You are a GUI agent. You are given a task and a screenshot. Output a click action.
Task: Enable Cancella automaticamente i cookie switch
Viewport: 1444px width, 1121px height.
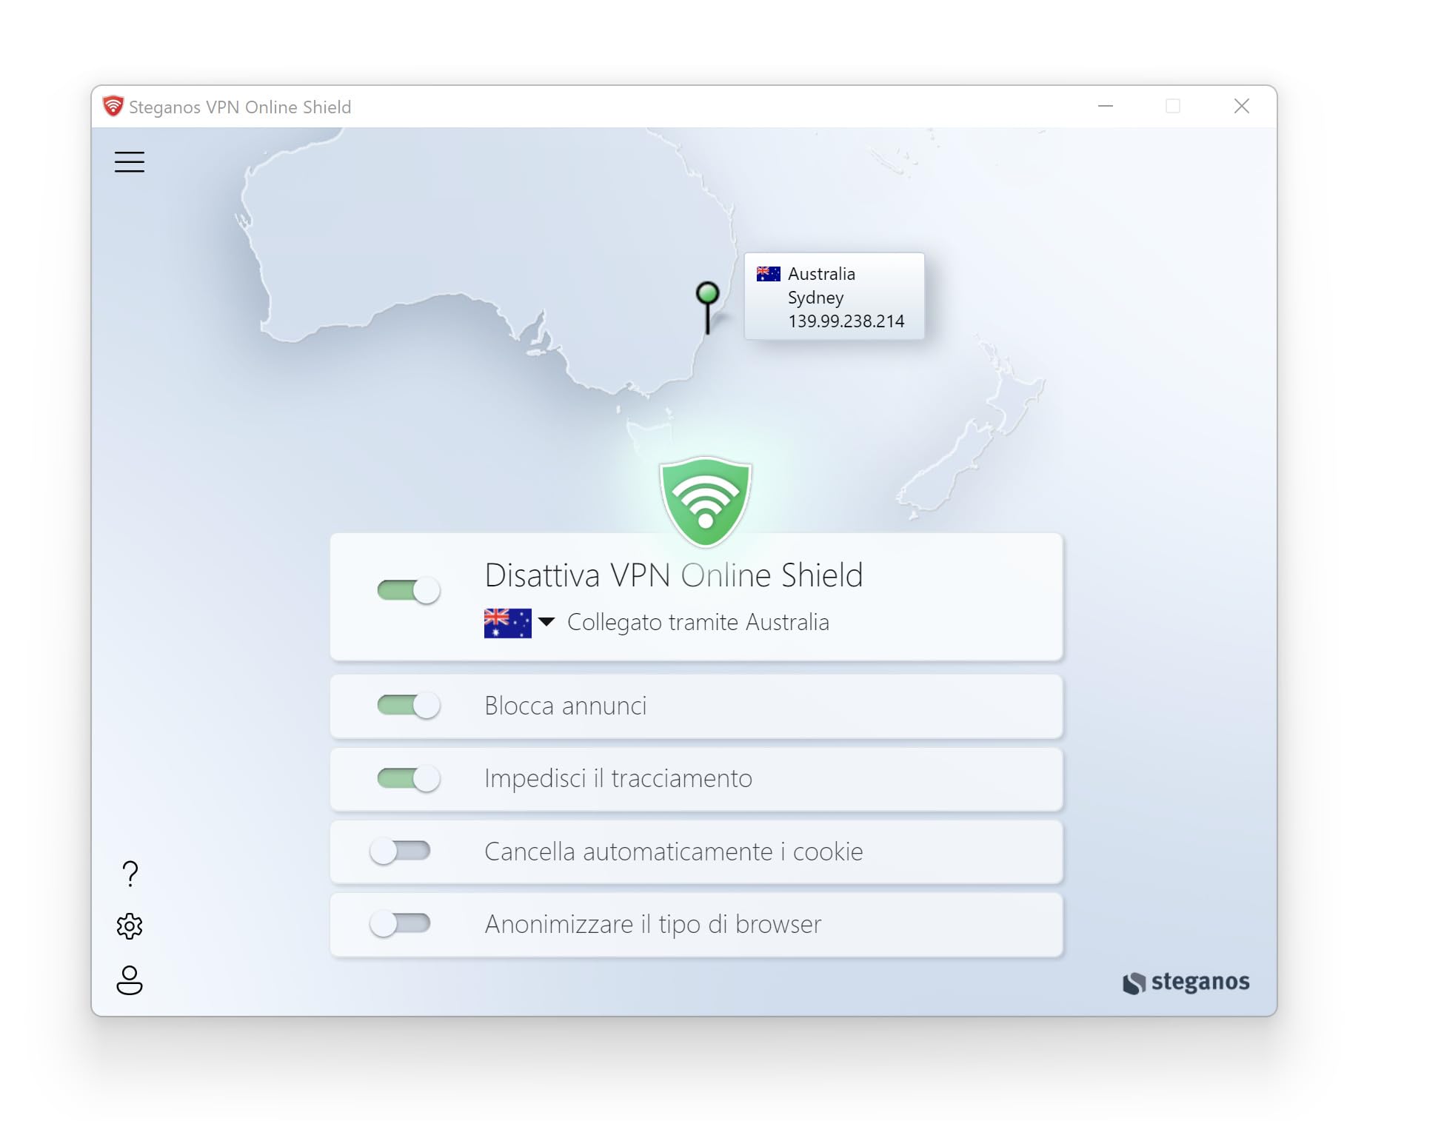(400, 851)
